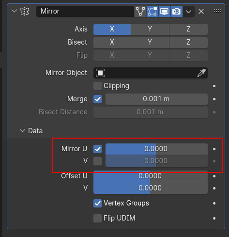
Task: Enable Bisect Z button
Action: tap(188, 42)
